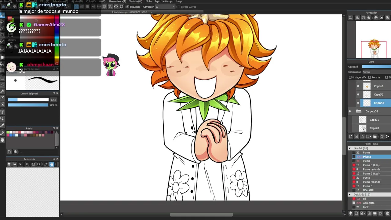Hide the Capa53 layer

click(x=358, y=103)
